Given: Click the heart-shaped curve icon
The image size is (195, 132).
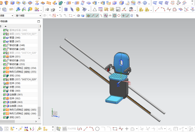Looking at the screenshot, I should click(x=175, y=9).
